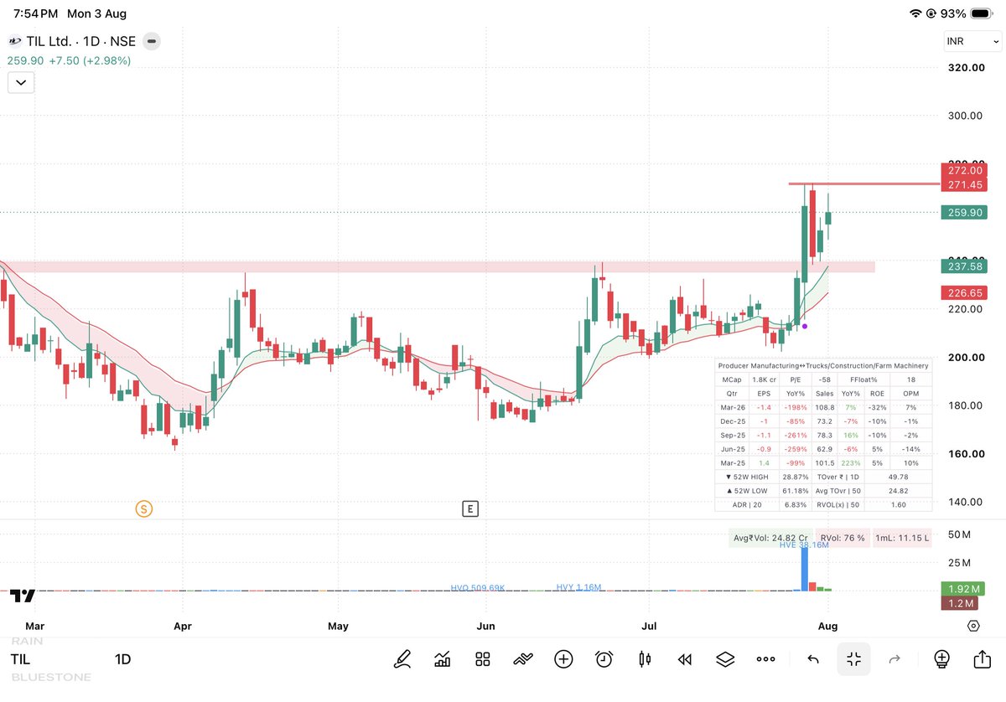Tap the red 226.65 moving average label
Viewport: 1006px width, 702px height.
pos(965,293)
